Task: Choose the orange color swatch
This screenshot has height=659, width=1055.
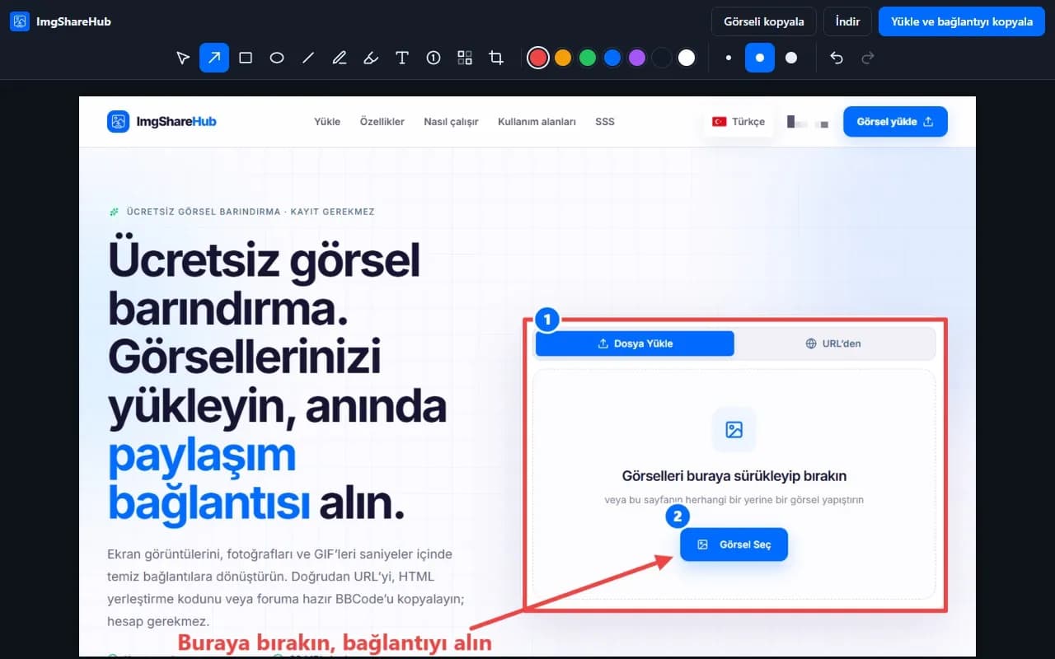Action: [563, 58]
